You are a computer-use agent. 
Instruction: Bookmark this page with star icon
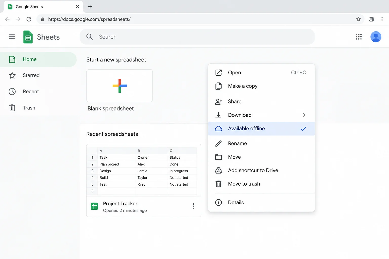(x=358, y=19)
